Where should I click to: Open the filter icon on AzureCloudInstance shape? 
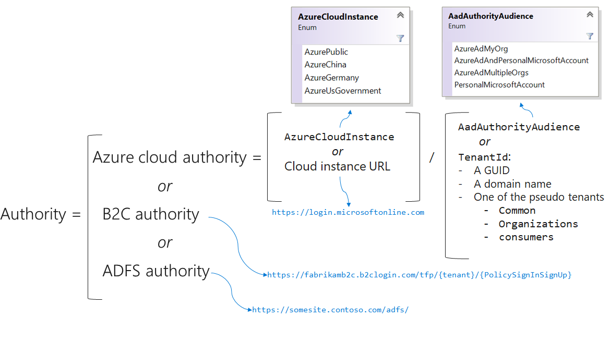401,38
